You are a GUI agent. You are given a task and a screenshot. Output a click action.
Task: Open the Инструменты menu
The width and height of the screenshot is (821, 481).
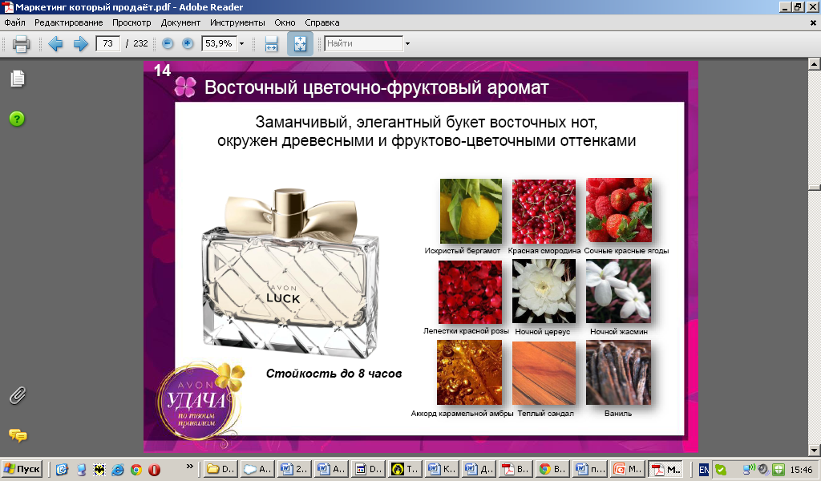(x=237, y=22)
